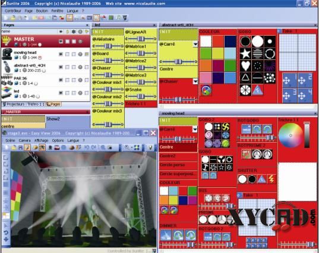Open the Camera menu in Easy View

coord(24,141)
